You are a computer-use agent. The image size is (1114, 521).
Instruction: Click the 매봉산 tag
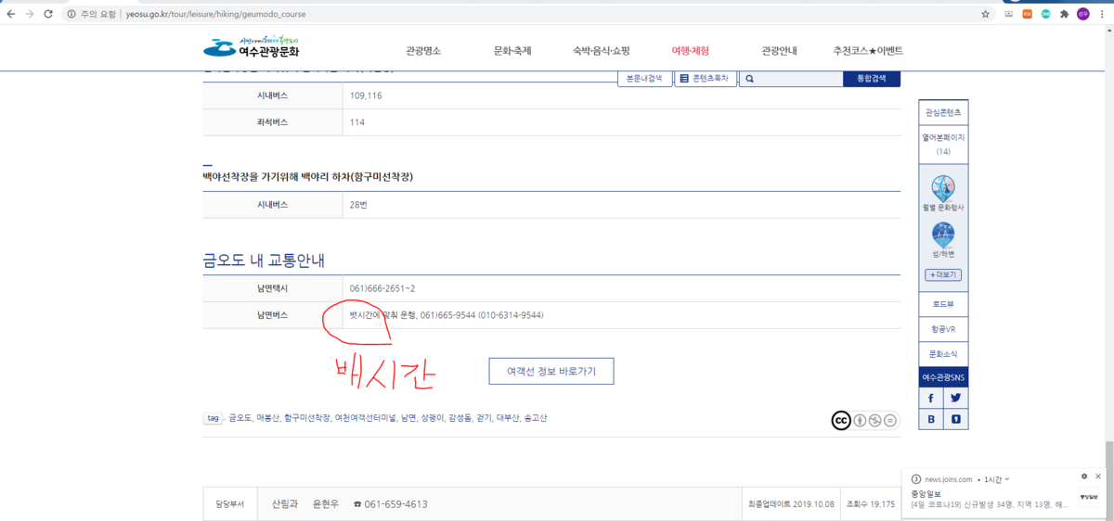point(267,418)
